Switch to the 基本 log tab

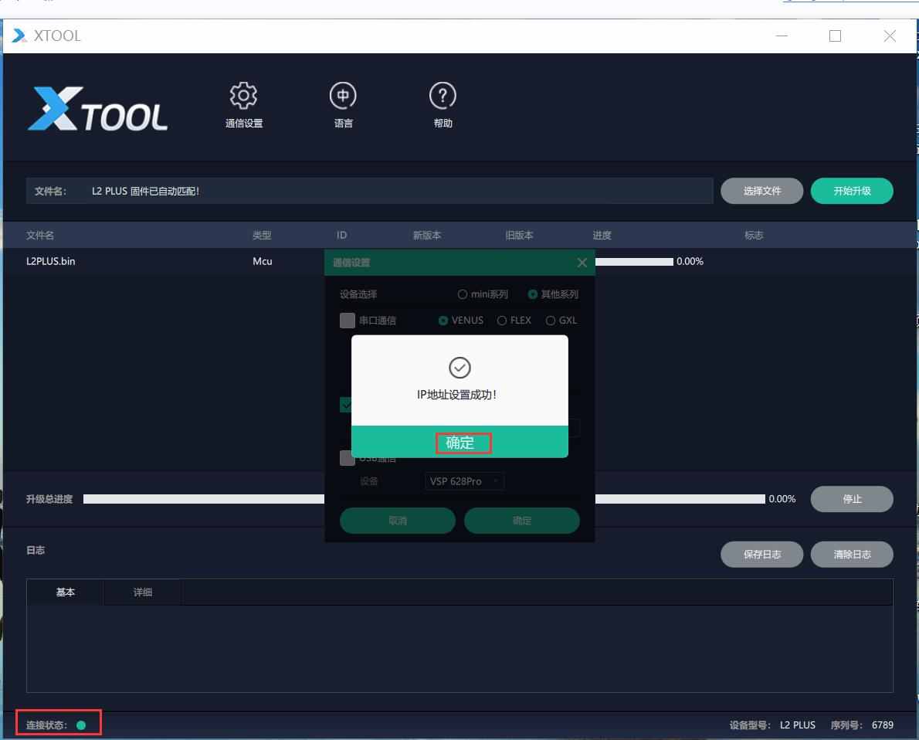click(66, 592)
